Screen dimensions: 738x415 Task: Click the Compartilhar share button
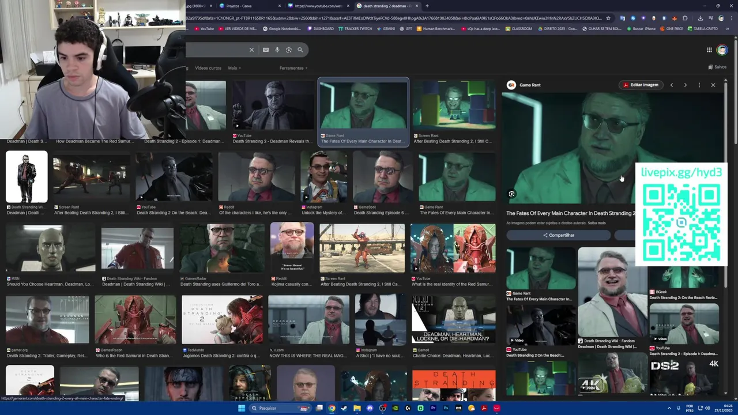tap(558, 235)
